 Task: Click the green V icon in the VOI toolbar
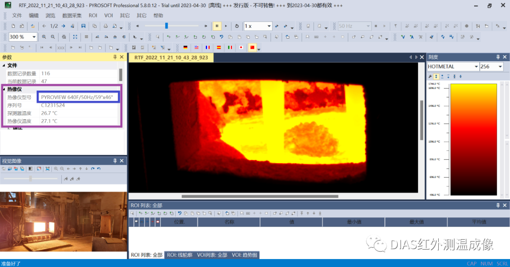(403, 37)
